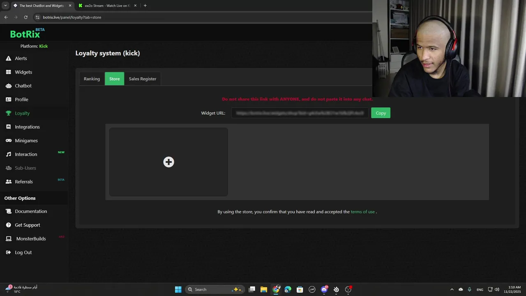The image size is (526, 296).
Task: Click the Documentation book icon
Action: (x=8, y=211)
